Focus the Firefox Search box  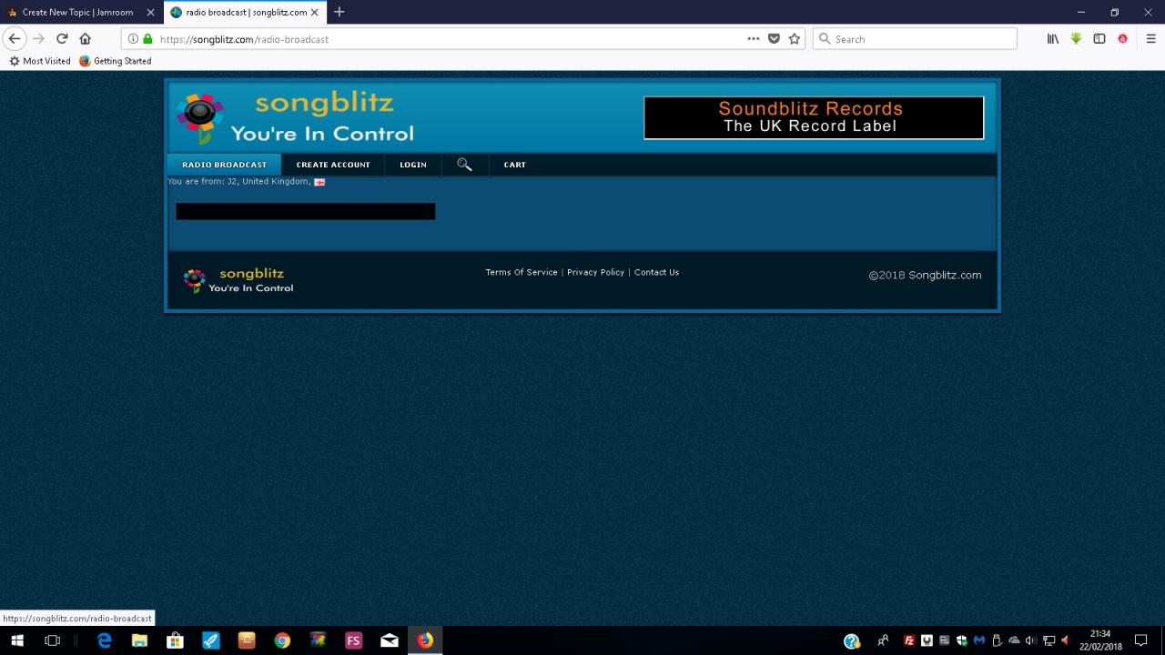coord(915,39)
